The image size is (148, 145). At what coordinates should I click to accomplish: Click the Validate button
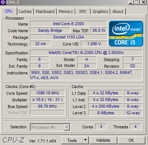click(x=103, y=140)
